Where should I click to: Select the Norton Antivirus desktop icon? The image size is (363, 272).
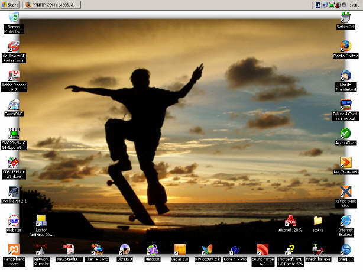click(41, 226)
